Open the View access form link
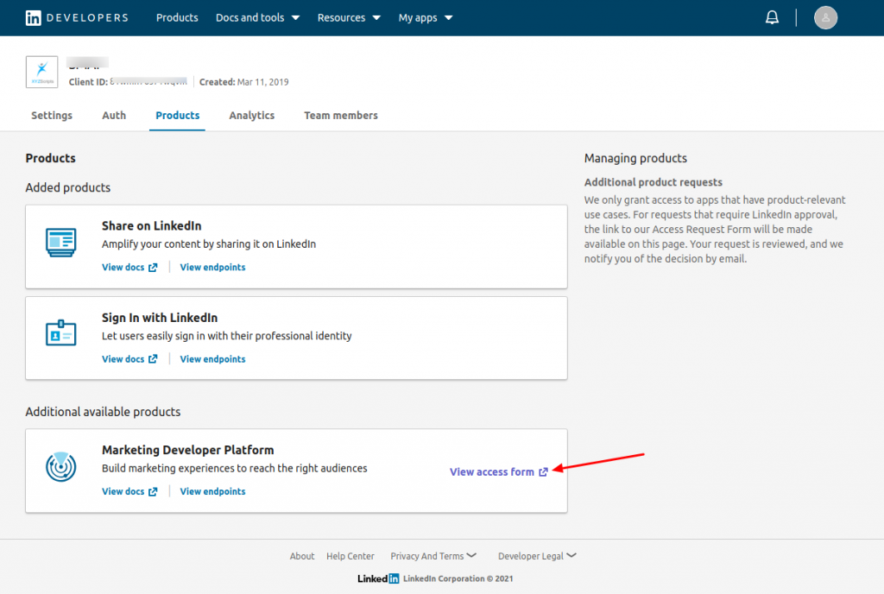This screenshot has height=594, width=884. pyautogui.click(x=492, y=471)
